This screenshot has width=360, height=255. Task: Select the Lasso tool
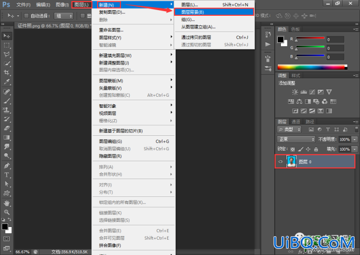pos(7,54)
